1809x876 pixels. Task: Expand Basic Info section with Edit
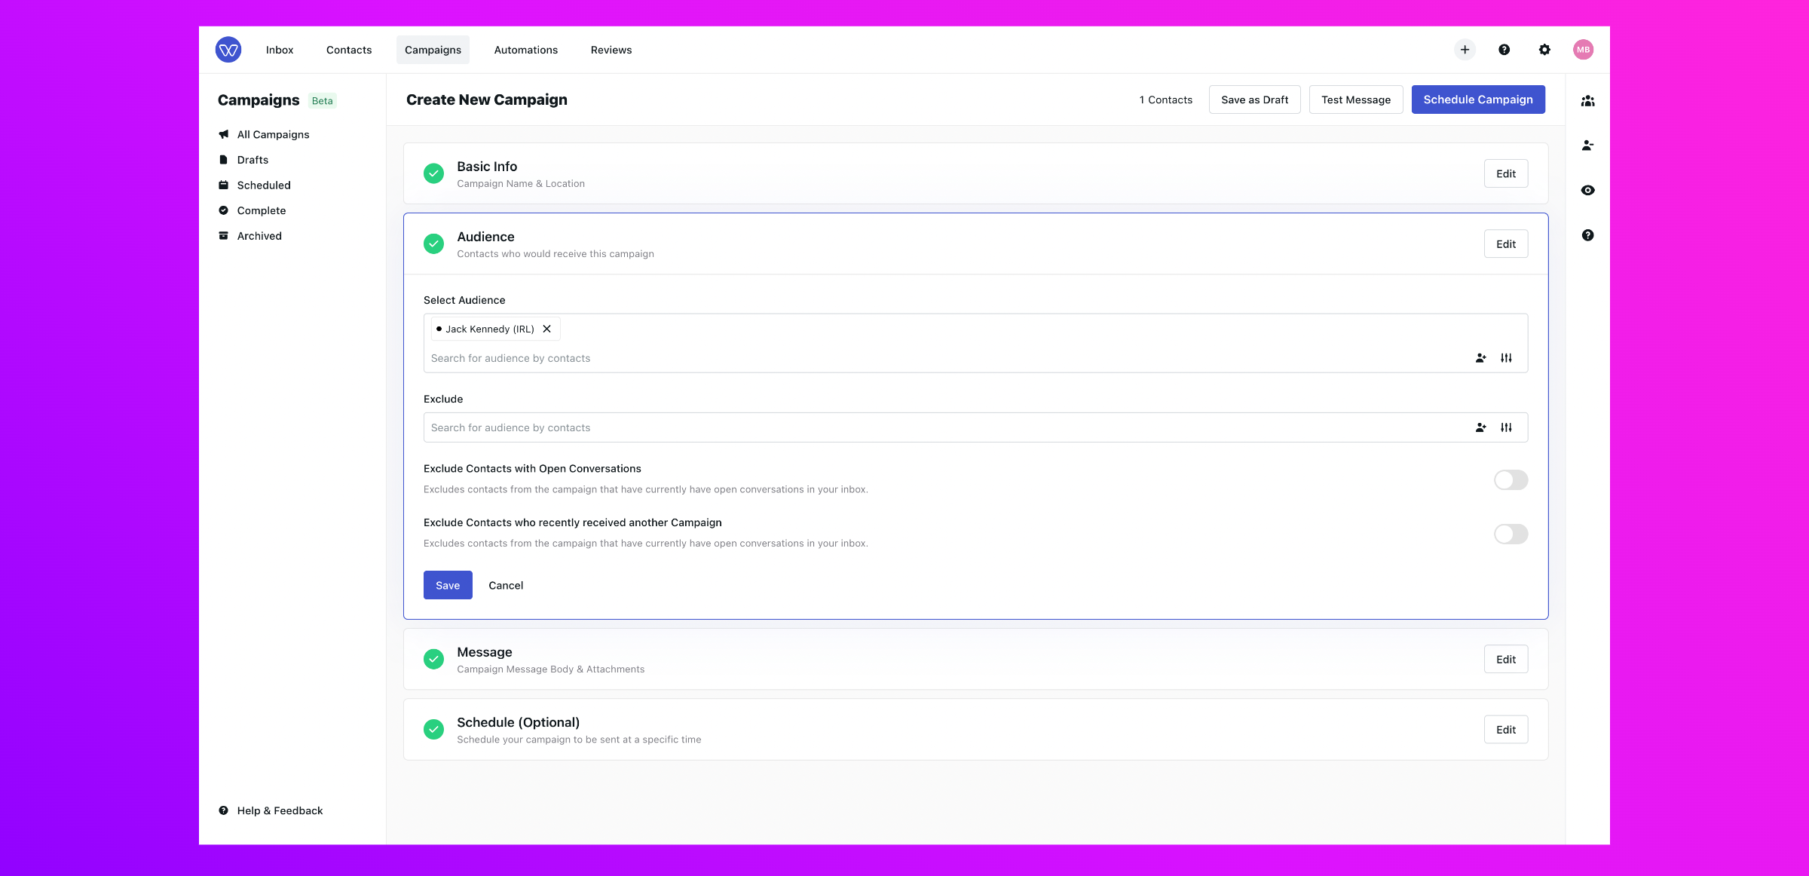(x=1505, y=174)
